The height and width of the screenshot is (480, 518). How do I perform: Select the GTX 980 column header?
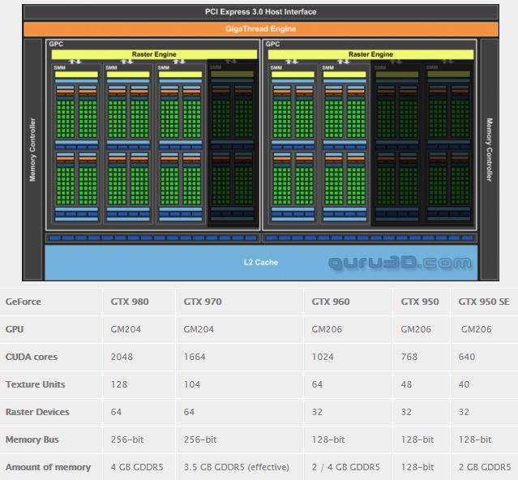click(130, 302)
